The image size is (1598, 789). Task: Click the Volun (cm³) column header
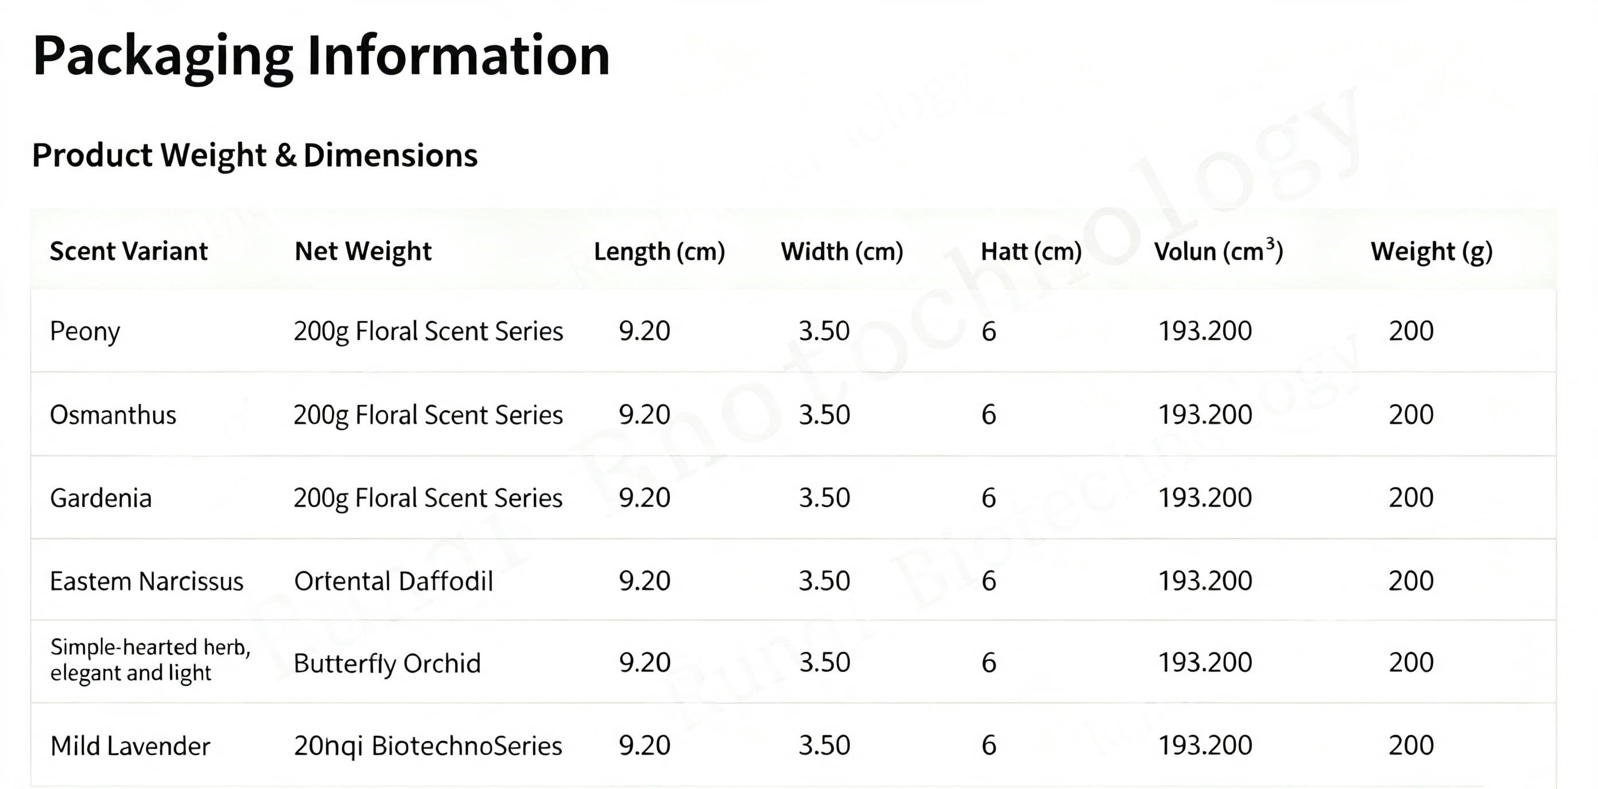[1219, 251]
